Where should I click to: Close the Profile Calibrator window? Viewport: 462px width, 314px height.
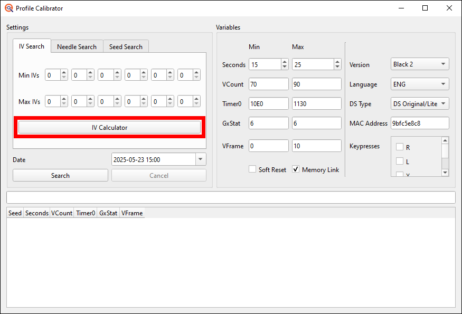[x=449, y=8]
